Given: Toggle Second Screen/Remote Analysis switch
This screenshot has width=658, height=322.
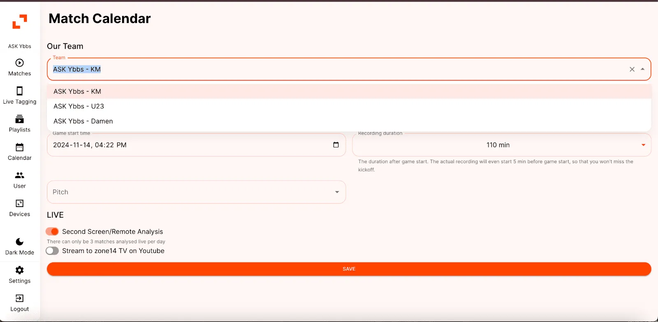Looking at the screenshot, I should (x=52, y=232).
